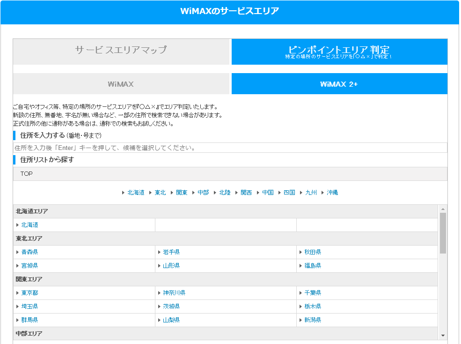This screenshot has width=461, height=344.
Task: Jump to 東北 region link
Action: (160, 192)
